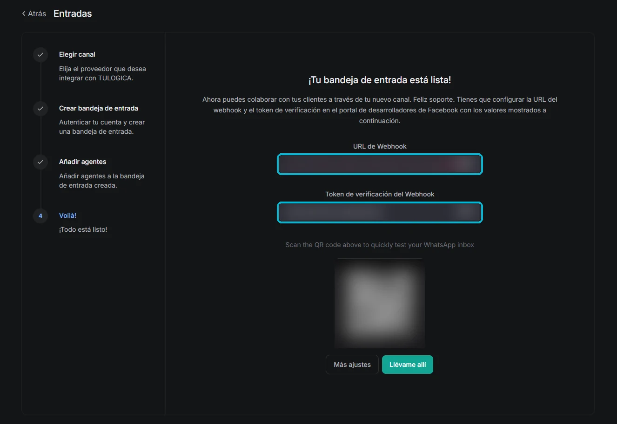Image resolution: width=617 pixels, height=424 pixels.
Task: Click the step 4 number badge
Action: (40, 216)
